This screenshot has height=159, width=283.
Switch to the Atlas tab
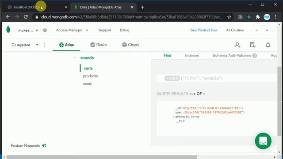point(66,45)
